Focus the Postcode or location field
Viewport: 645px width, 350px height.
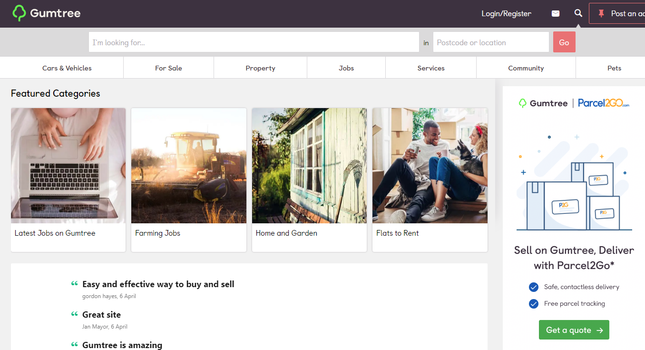coord(491,42)
